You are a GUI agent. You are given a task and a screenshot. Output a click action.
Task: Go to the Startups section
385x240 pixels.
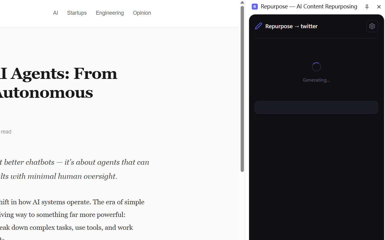point(77,13)
